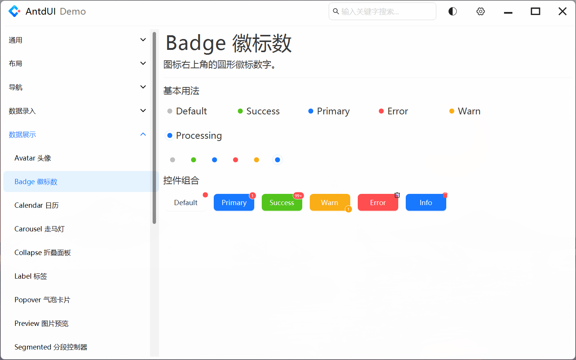The height and width of the screenshot is (360, 576).
Task: Select Carousel 走马灯 in sidebar
Action: tap(39, 229)
